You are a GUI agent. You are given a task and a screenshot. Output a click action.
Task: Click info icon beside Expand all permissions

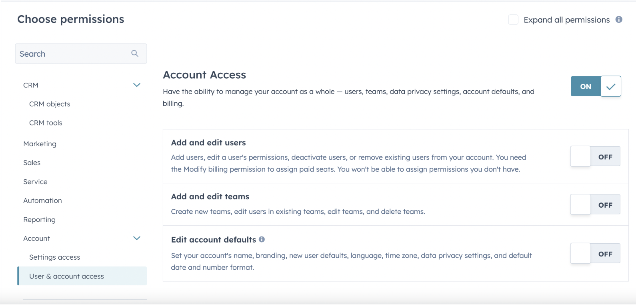point(619,20)
